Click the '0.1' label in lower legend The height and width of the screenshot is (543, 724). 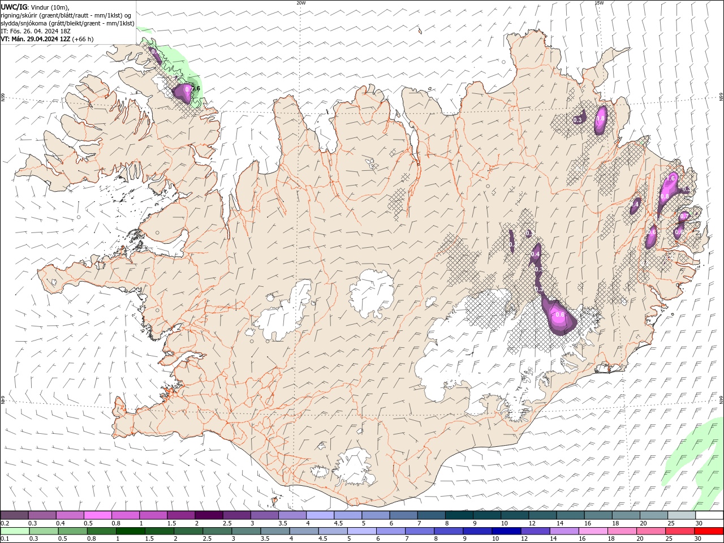pos(5,538)
